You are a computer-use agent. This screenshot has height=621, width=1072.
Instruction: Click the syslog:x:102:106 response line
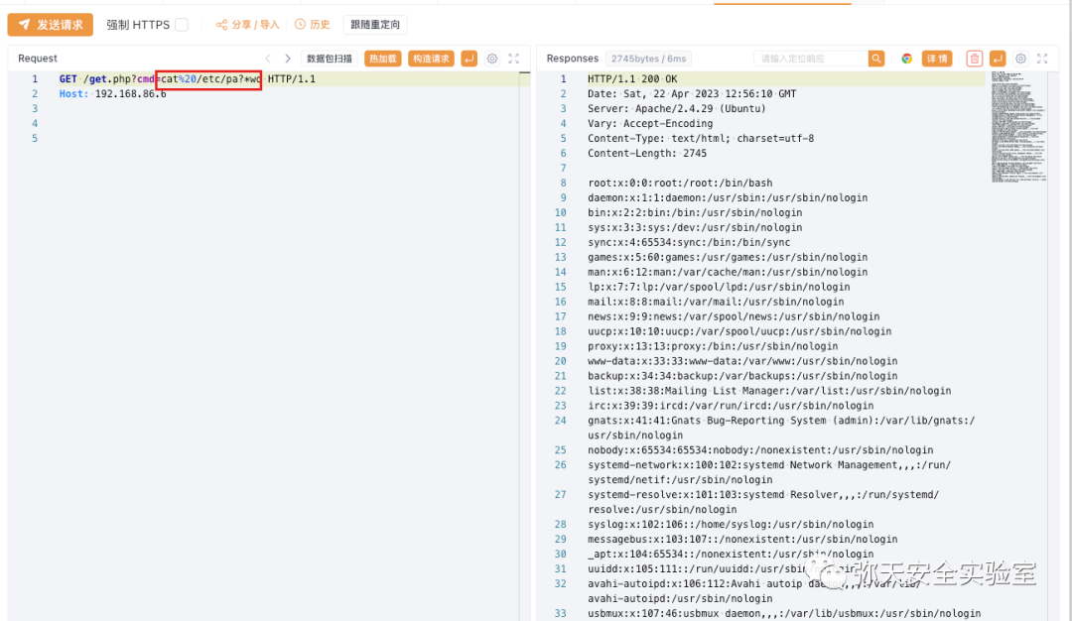[x=731, y=524]
